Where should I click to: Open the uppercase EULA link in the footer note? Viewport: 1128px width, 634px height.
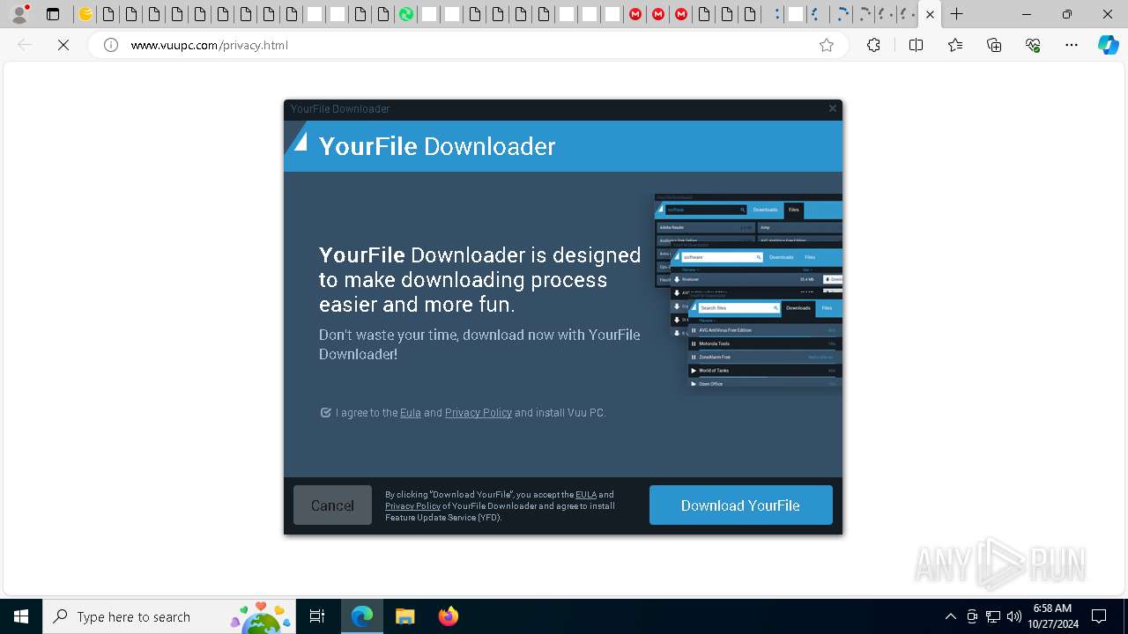pyautogui.click(x=586, y=495)
